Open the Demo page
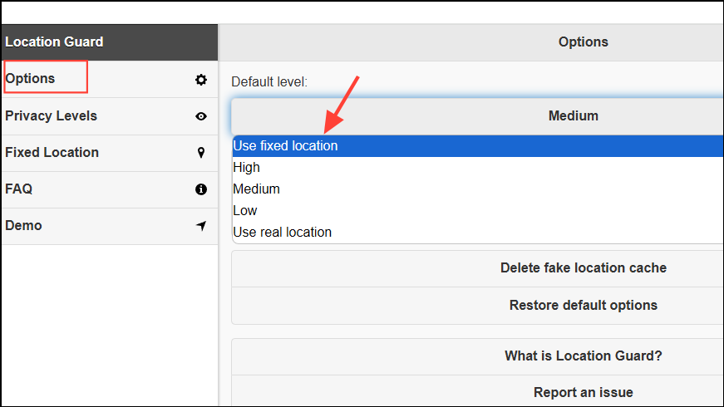 [23, 226]
